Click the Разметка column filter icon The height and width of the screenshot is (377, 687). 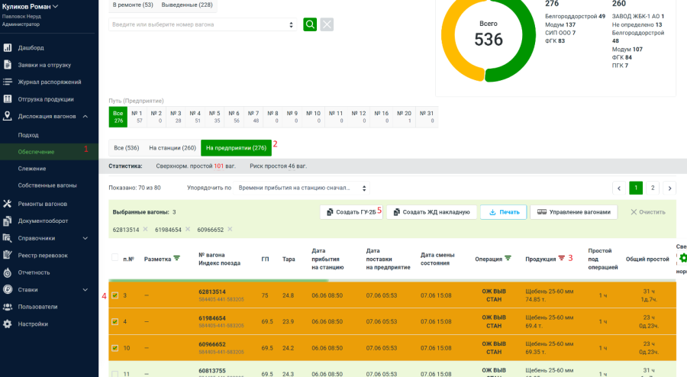(x=177, y=259)
